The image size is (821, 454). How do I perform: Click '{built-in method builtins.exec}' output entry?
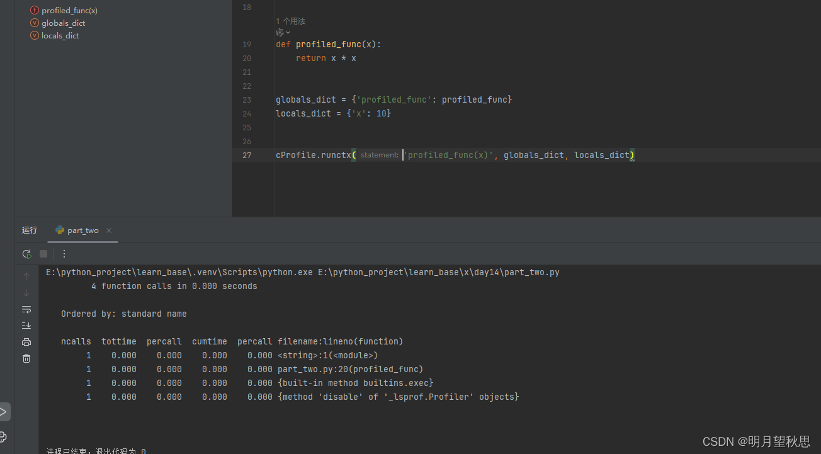pyautogui.click(x=356, y=383)
